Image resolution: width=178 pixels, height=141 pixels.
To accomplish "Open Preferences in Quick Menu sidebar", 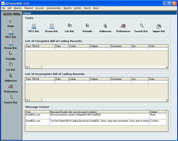I will coord(11,88).
